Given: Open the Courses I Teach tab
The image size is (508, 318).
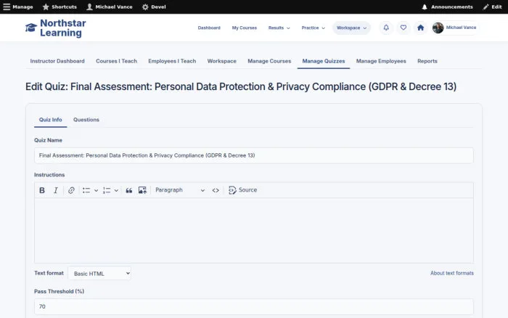Looking at the screenshot, I should (x=116, y=61).
